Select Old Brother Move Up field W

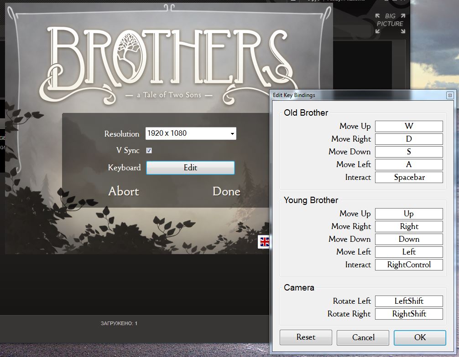click(x=409, y=126)
